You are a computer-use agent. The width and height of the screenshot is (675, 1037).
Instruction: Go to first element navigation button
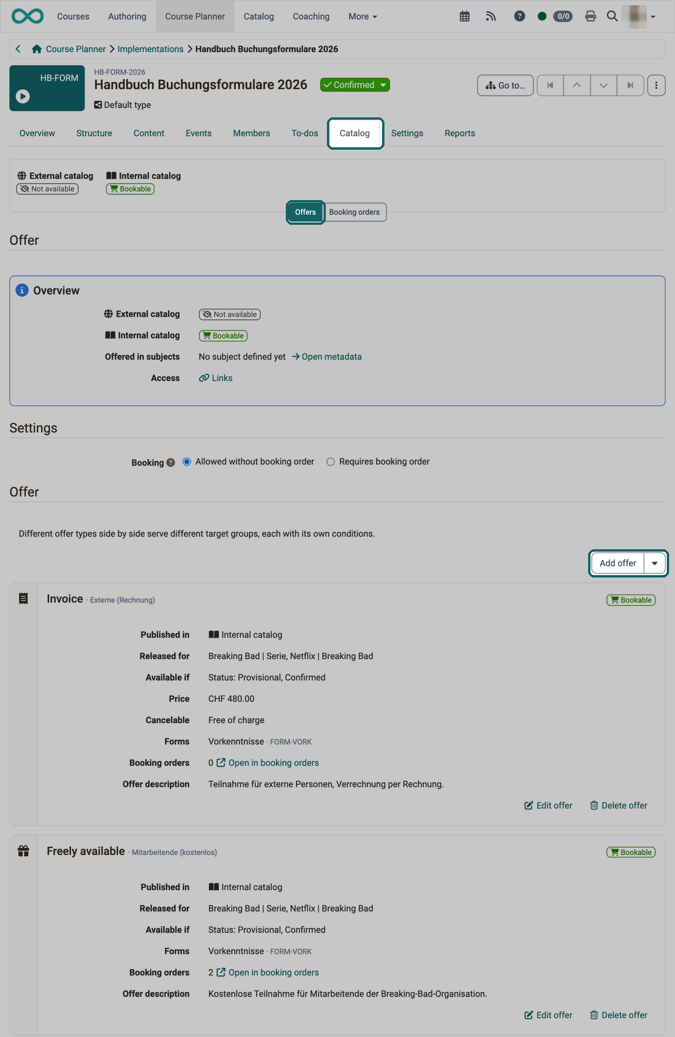tap(550, 86)
